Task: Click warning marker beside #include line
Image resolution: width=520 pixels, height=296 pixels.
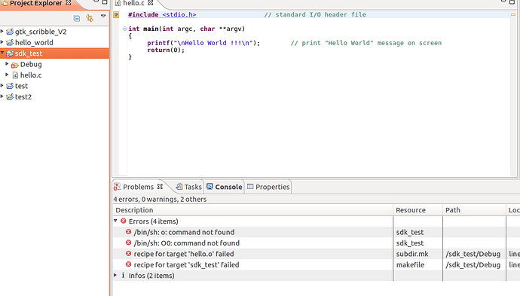Action: (x=116, y=14)
